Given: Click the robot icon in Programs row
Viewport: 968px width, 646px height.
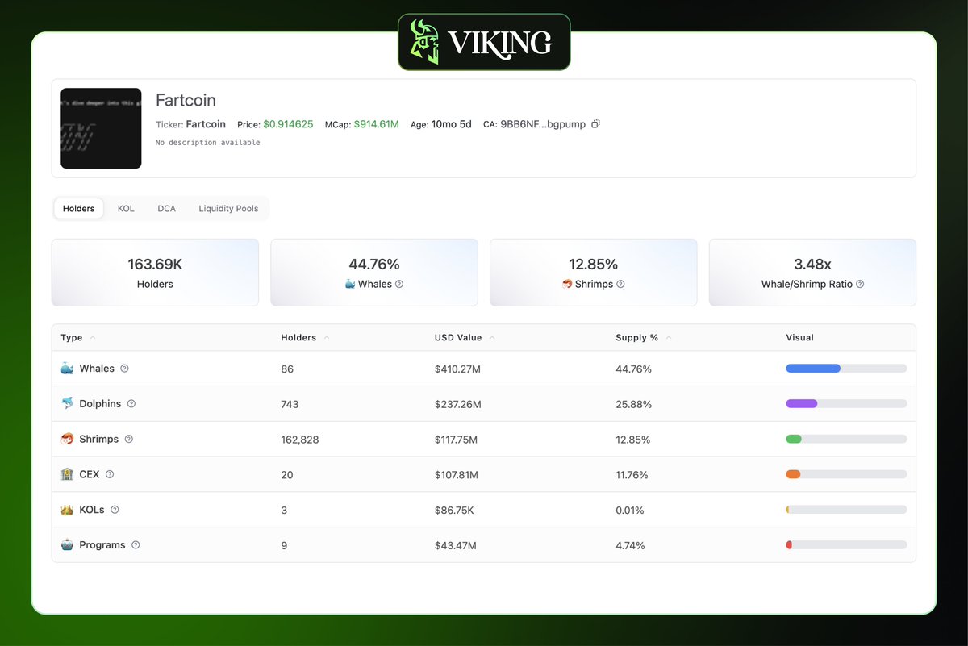Looking at the screenshot, I should 67,545.
